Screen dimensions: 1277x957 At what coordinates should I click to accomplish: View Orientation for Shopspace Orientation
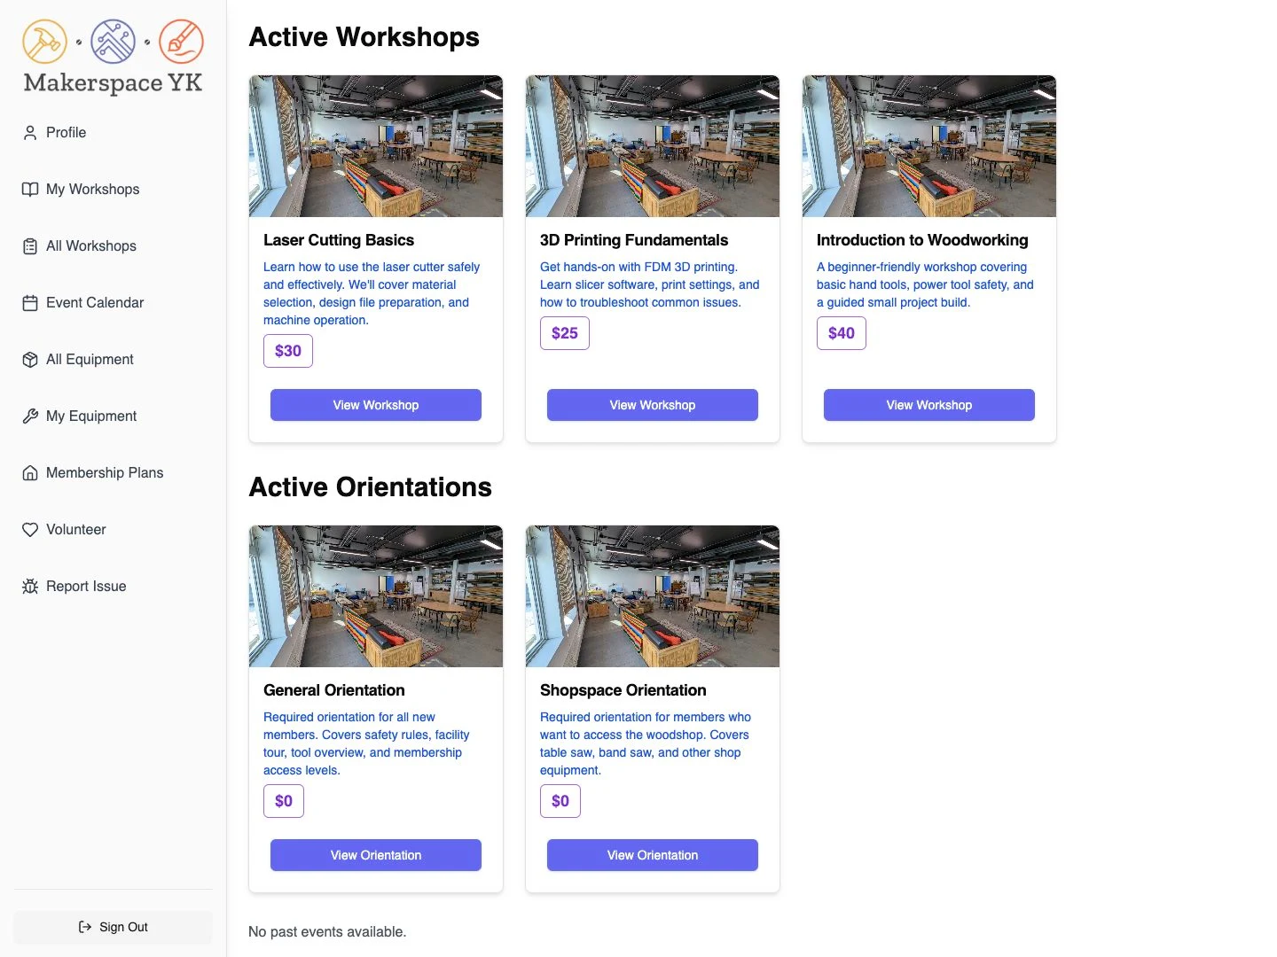coord(653,855)
